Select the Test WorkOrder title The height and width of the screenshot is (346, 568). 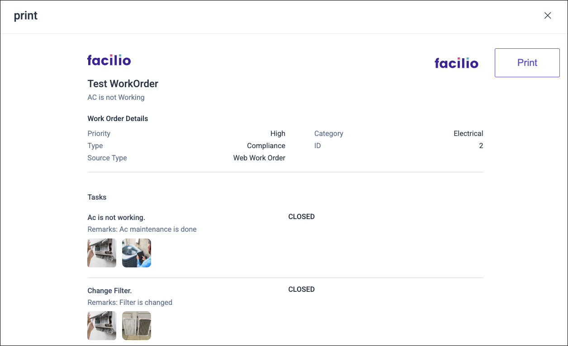(x=123, y=84)
